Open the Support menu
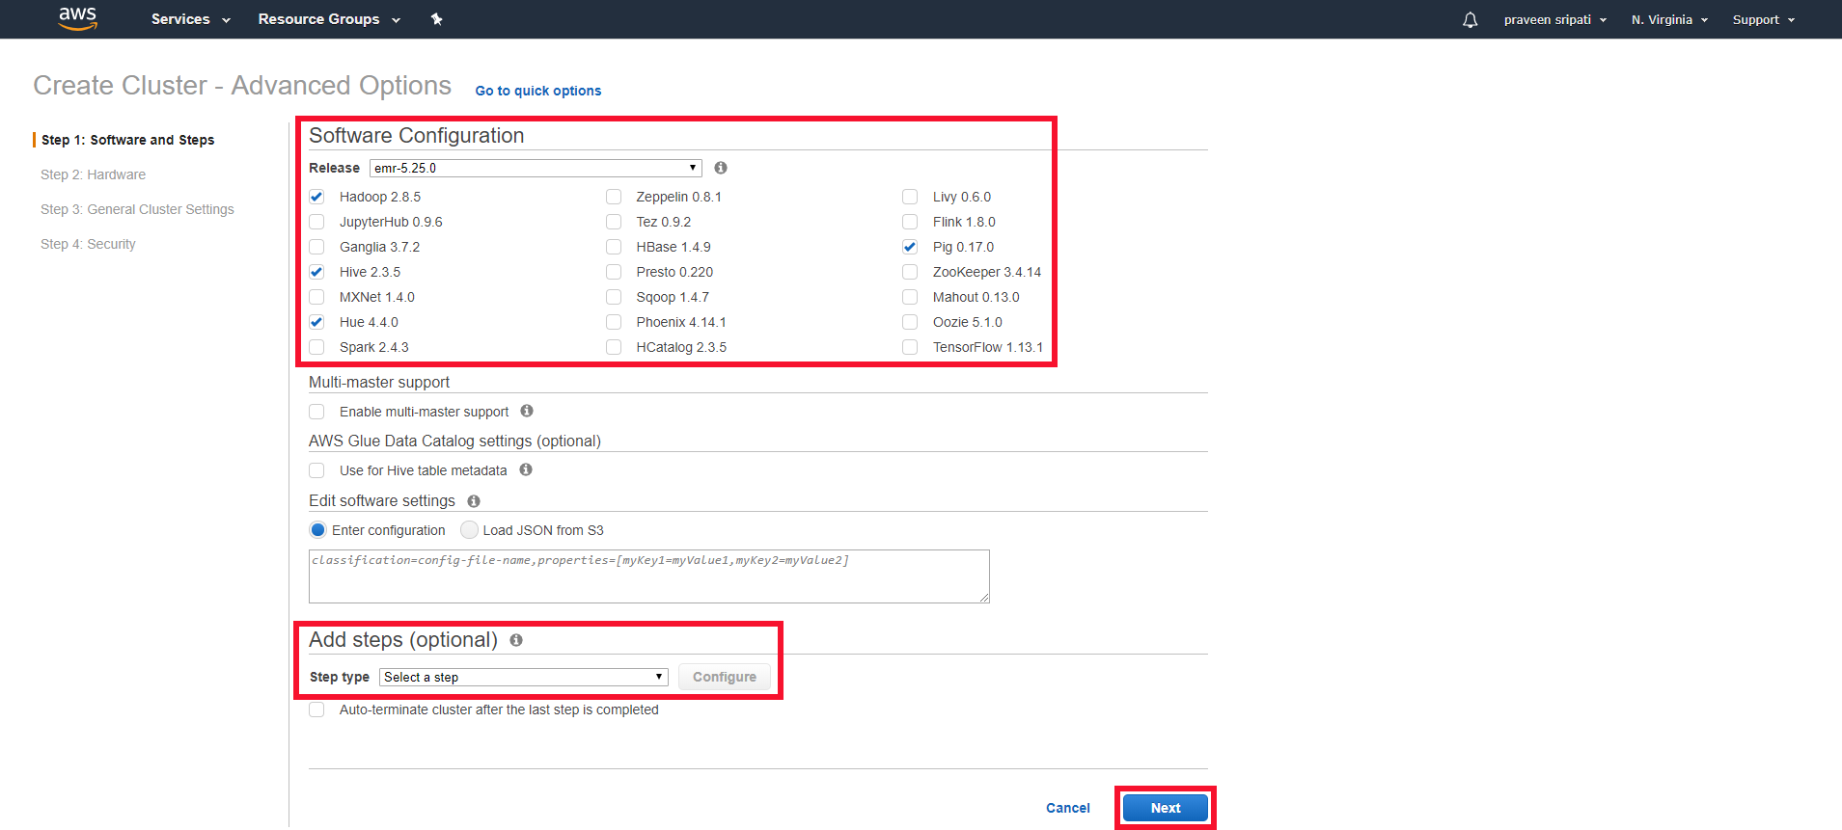The image size is (1842, 830). coord(1764,20)
